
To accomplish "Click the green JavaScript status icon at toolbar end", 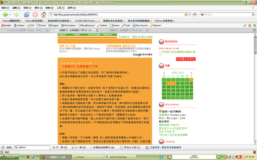I will click(x=254, y=25).
